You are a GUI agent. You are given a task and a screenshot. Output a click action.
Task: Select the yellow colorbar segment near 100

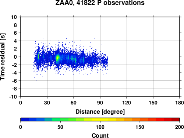pos(100,120)
